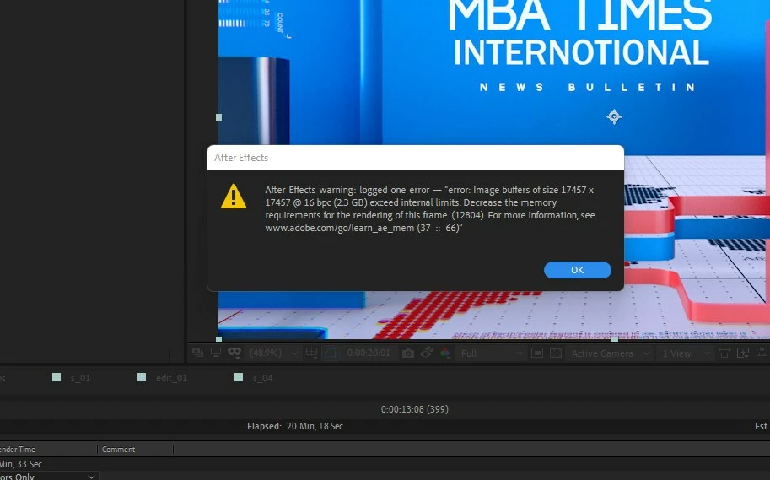Open the Full resolution dropdown
The image size is (770, 480).
(492, 353)
